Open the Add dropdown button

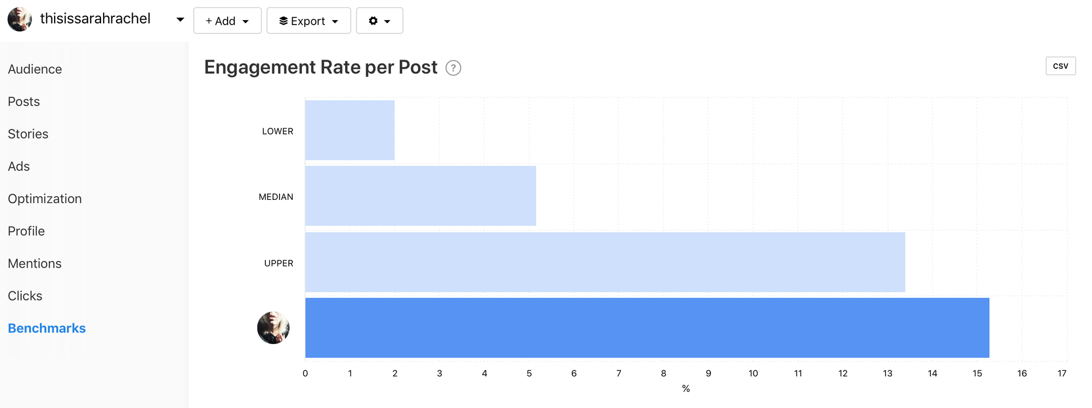[x=227, y=21]
